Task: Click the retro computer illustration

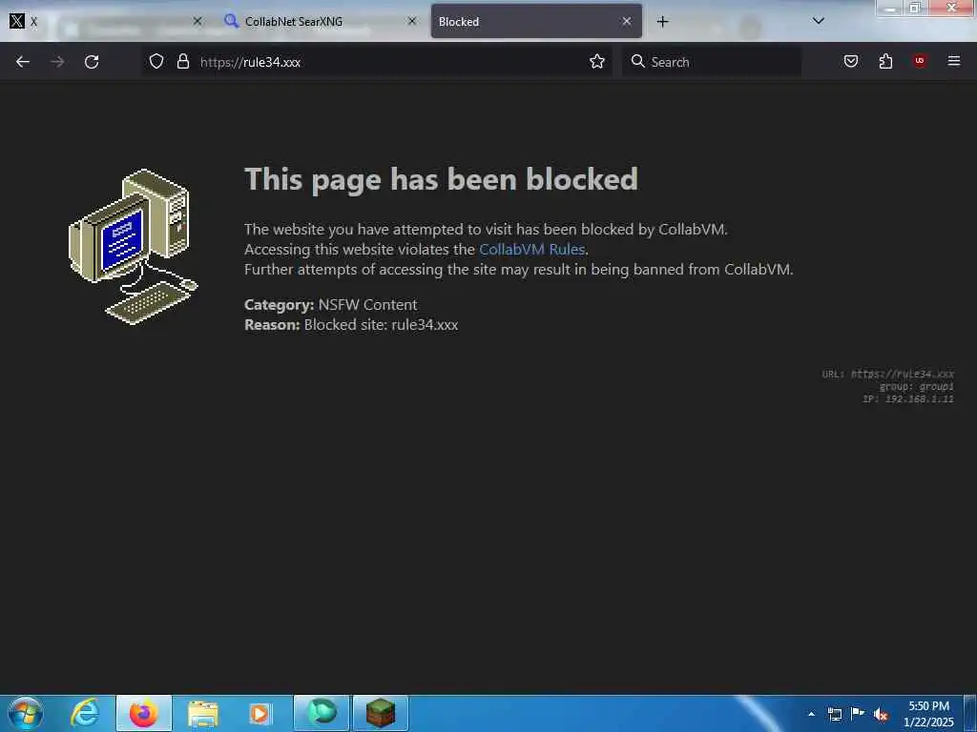Action: tap(134, 247)
